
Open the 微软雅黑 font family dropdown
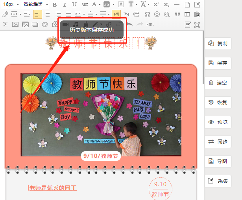click(36, 4)
